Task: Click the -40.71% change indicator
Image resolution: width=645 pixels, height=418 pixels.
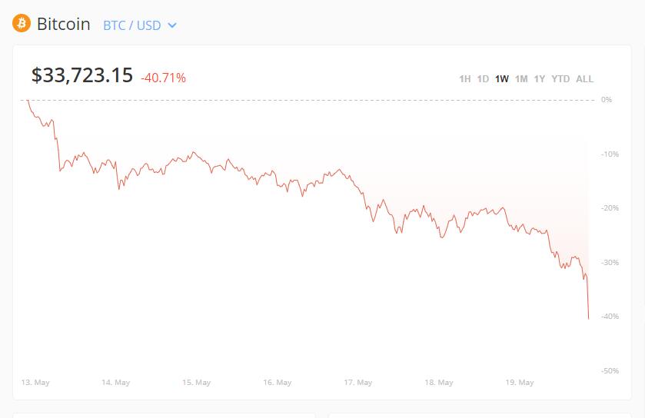Action: point(163,78)
